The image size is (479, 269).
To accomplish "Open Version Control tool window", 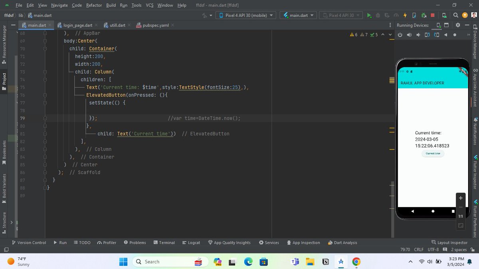I will [29, 243].
